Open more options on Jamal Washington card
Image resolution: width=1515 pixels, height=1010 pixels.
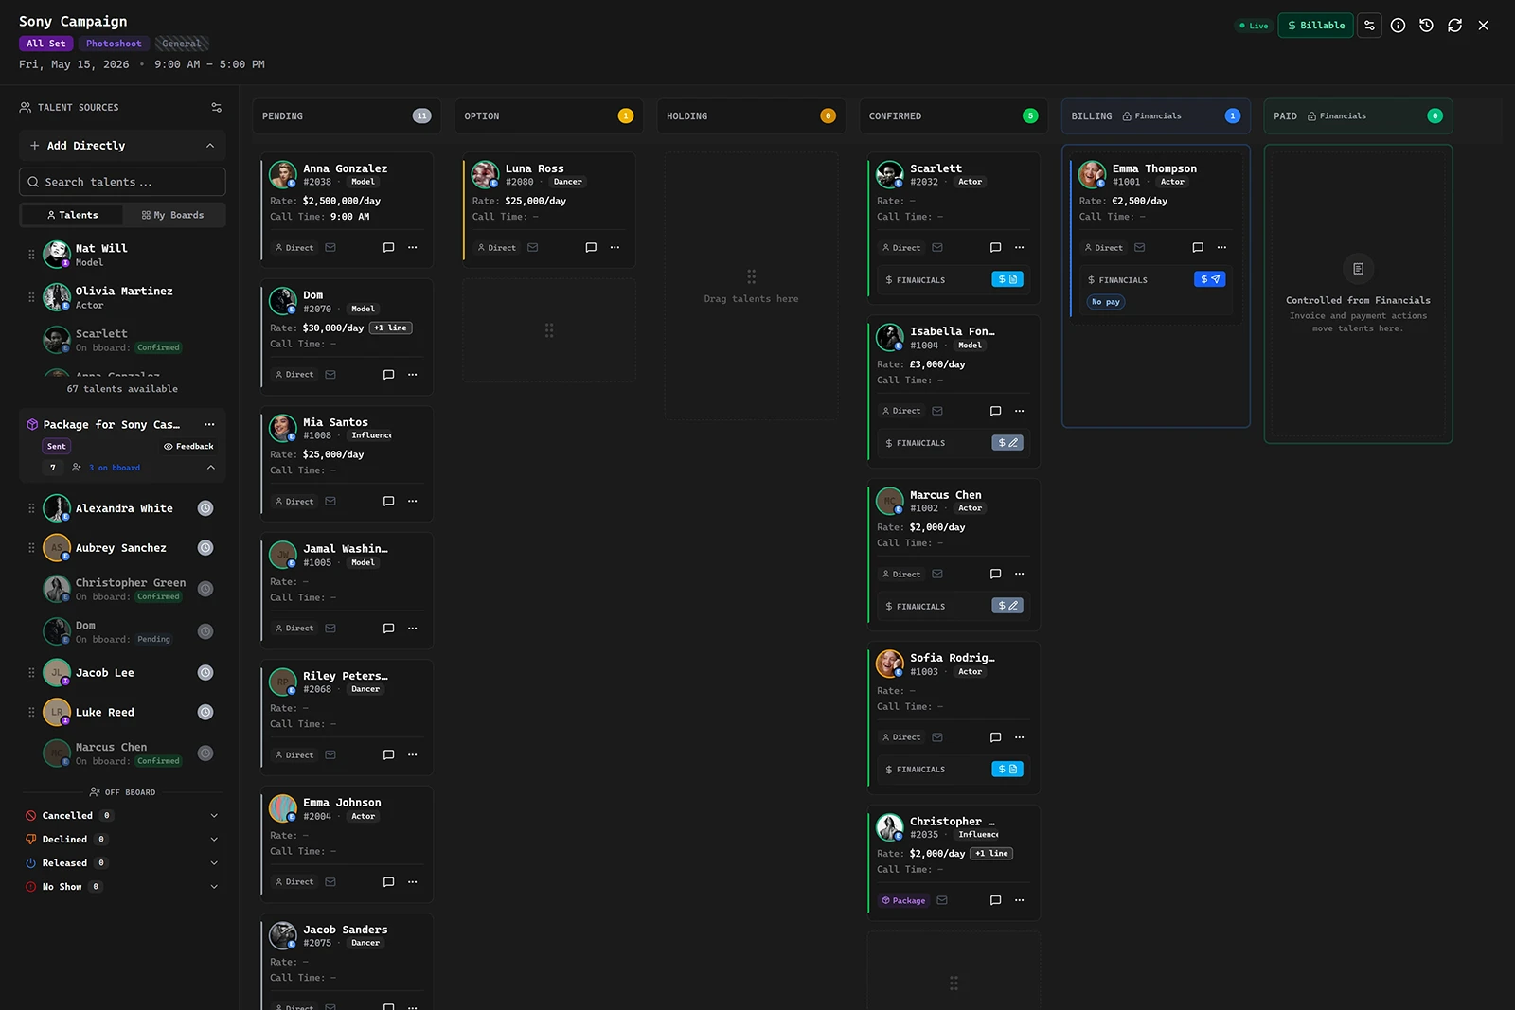pyautogui.click(x=412, y=629)
